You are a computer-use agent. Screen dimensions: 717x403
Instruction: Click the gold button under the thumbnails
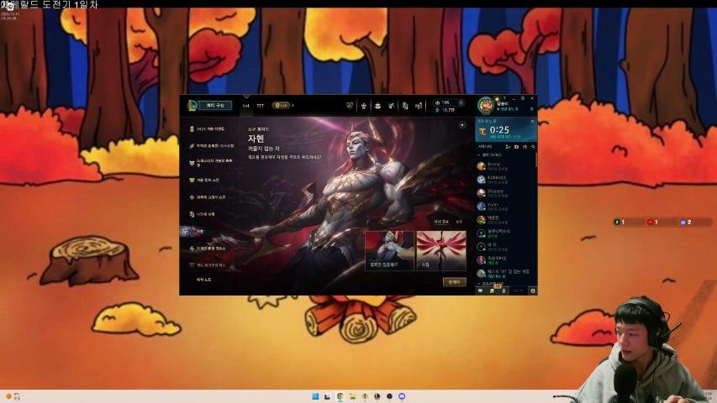point(454,282)
